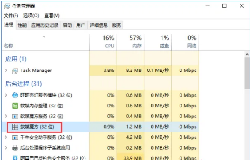Click the 阿里巴巴反钓鱼安全服务 process icon

pos(15,158)
